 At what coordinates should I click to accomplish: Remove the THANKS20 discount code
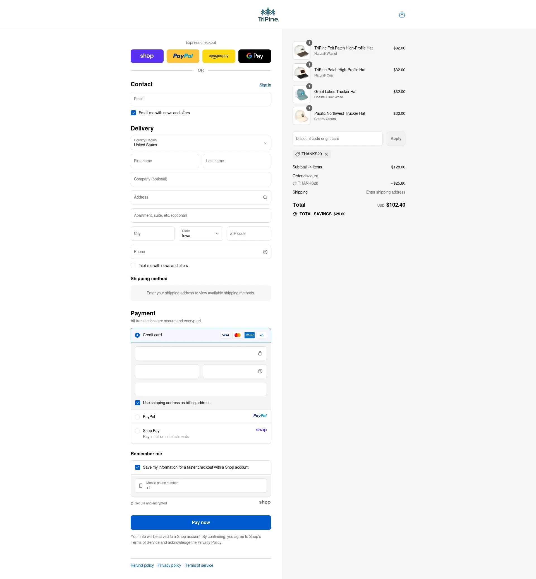[x=327, y=154]
